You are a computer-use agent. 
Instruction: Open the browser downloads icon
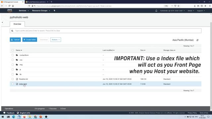point(195,6)
